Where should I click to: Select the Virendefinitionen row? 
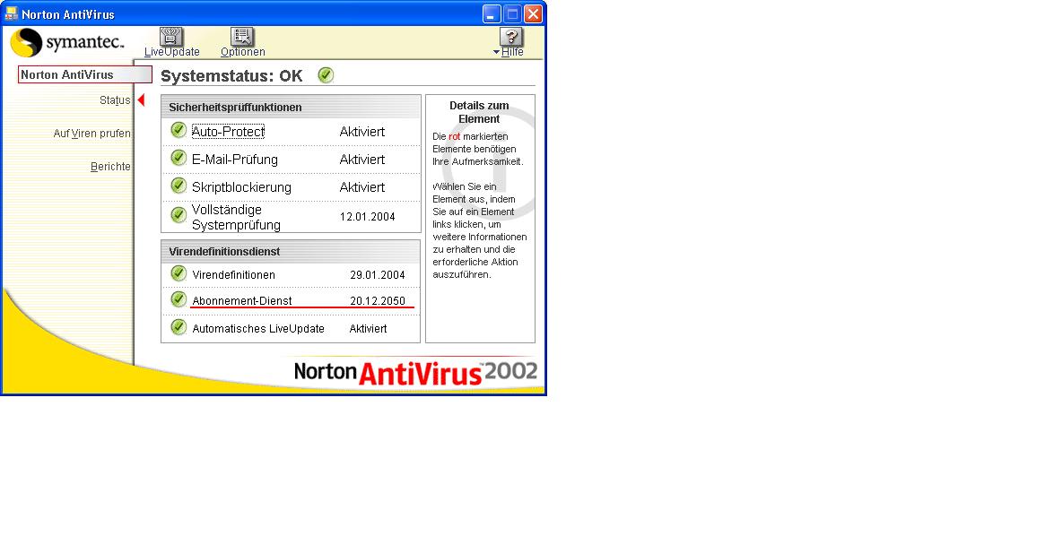(291, 274)
